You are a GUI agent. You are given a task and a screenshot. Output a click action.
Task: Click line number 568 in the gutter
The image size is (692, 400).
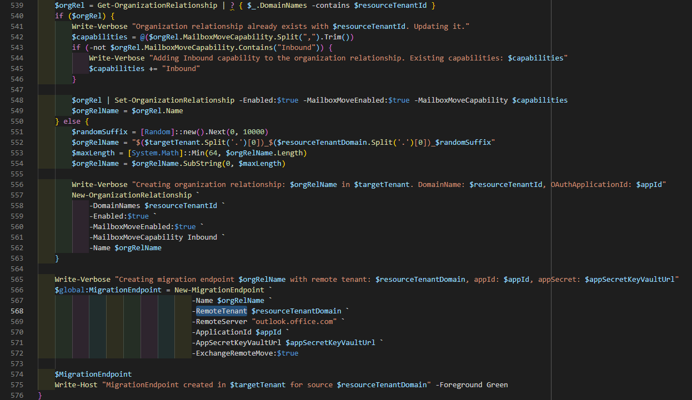16,311
